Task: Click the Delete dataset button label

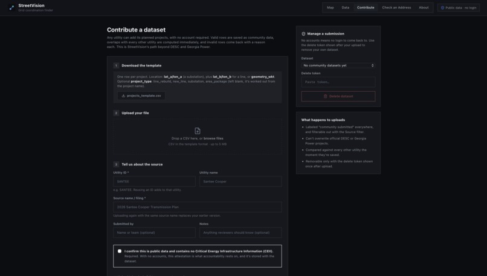Action: click(x=341, y=96)
